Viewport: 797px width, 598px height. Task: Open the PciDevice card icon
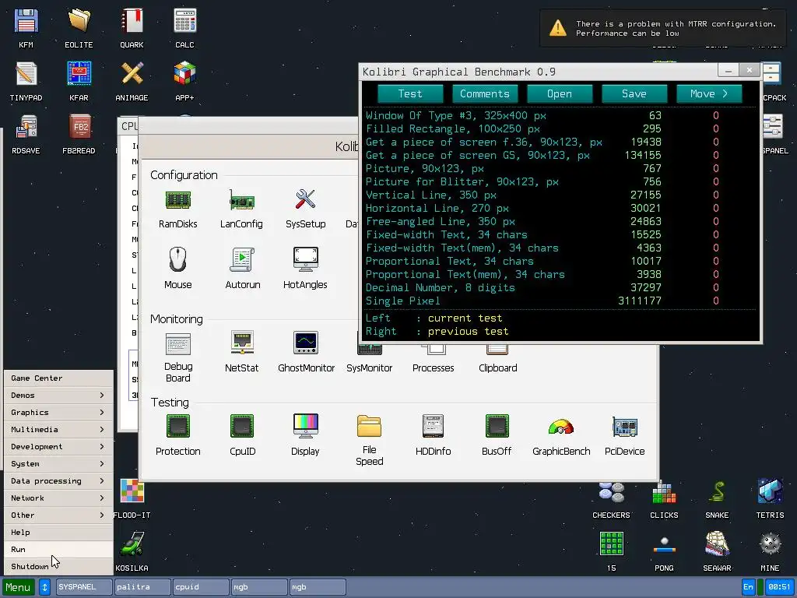(625, 427)
